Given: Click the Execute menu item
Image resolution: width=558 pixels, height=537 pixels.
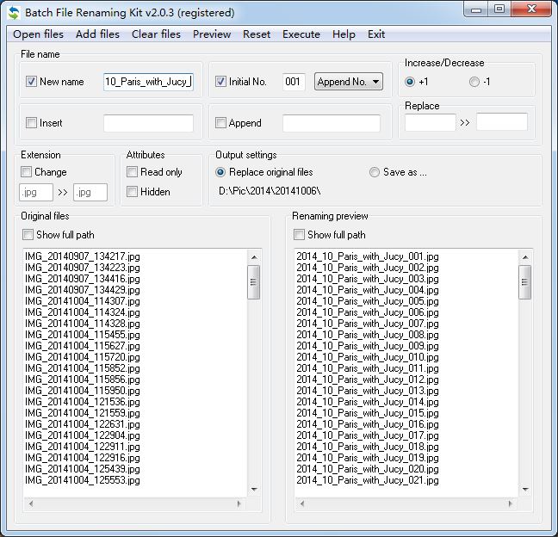Looking at the screenshot, I should pyautogui.click(x=301, y=34).
